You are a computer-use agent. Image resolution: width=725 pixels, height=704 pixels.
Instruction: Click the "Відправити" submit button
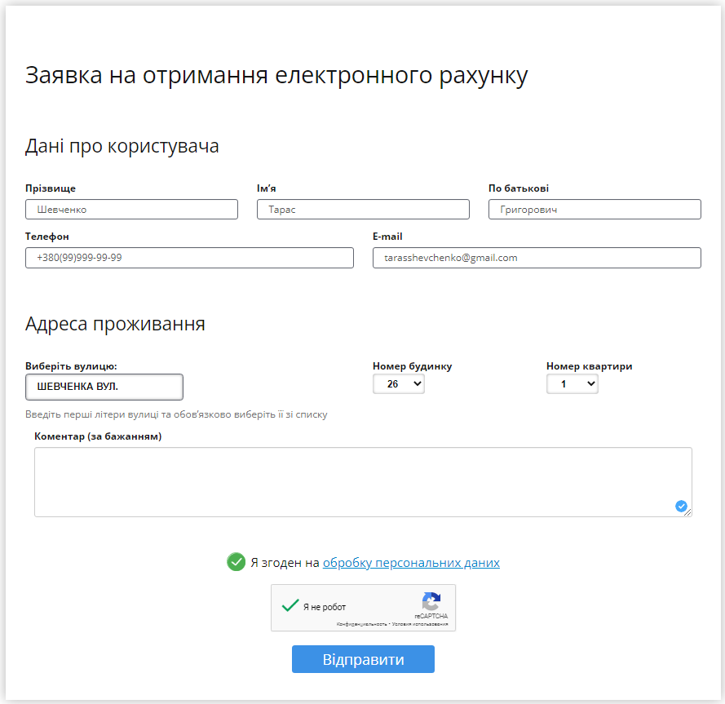363,659
